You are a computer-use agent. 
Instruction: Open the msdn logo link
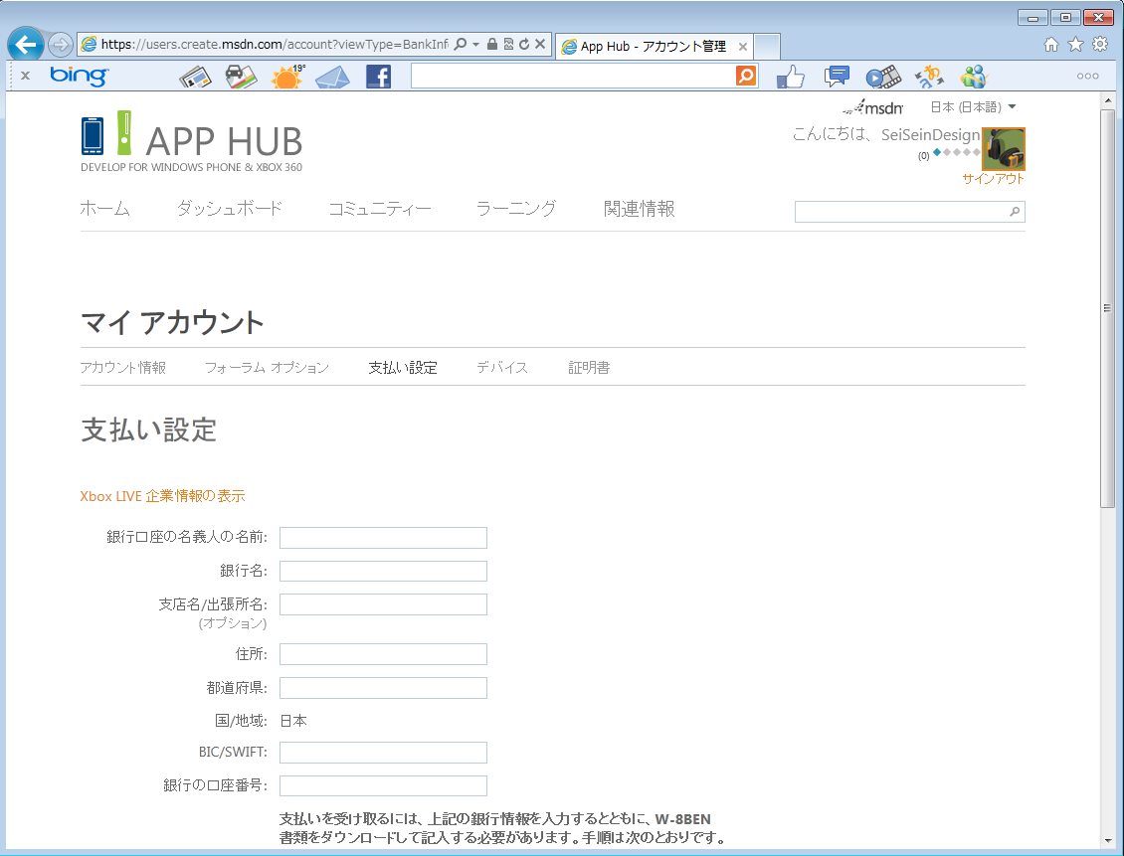(873, 107)
